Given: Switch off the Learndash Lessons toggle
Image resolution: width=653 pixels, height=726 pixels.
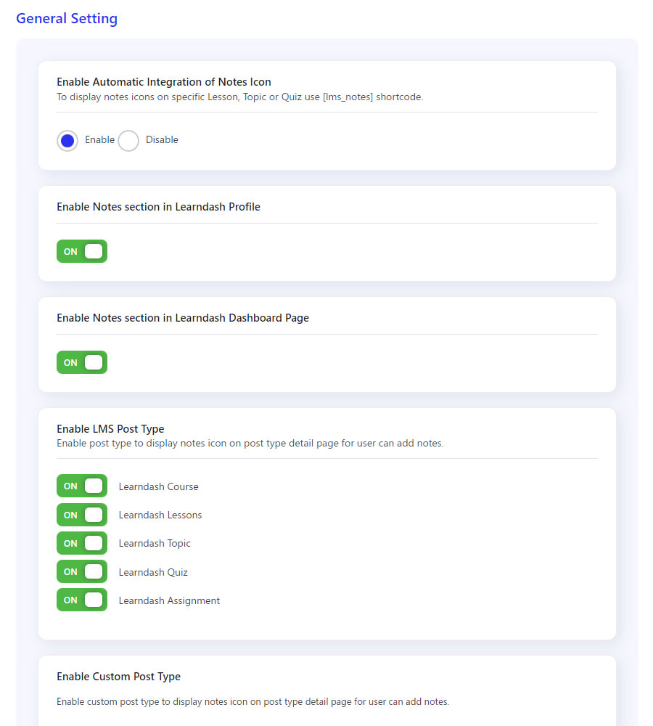Looking at the screenshot, I should point(82,515).
